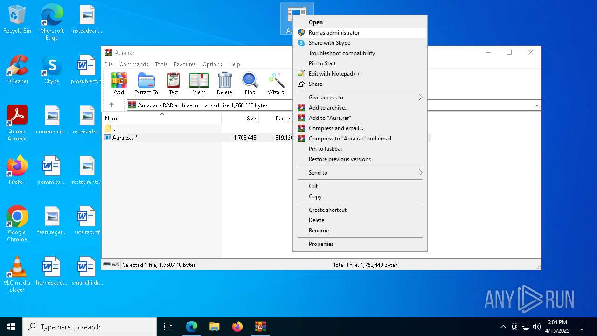Go up one folder level arrow
Image resolution: width=597 pixels, height=336 pixels.
tap(111, 105)
